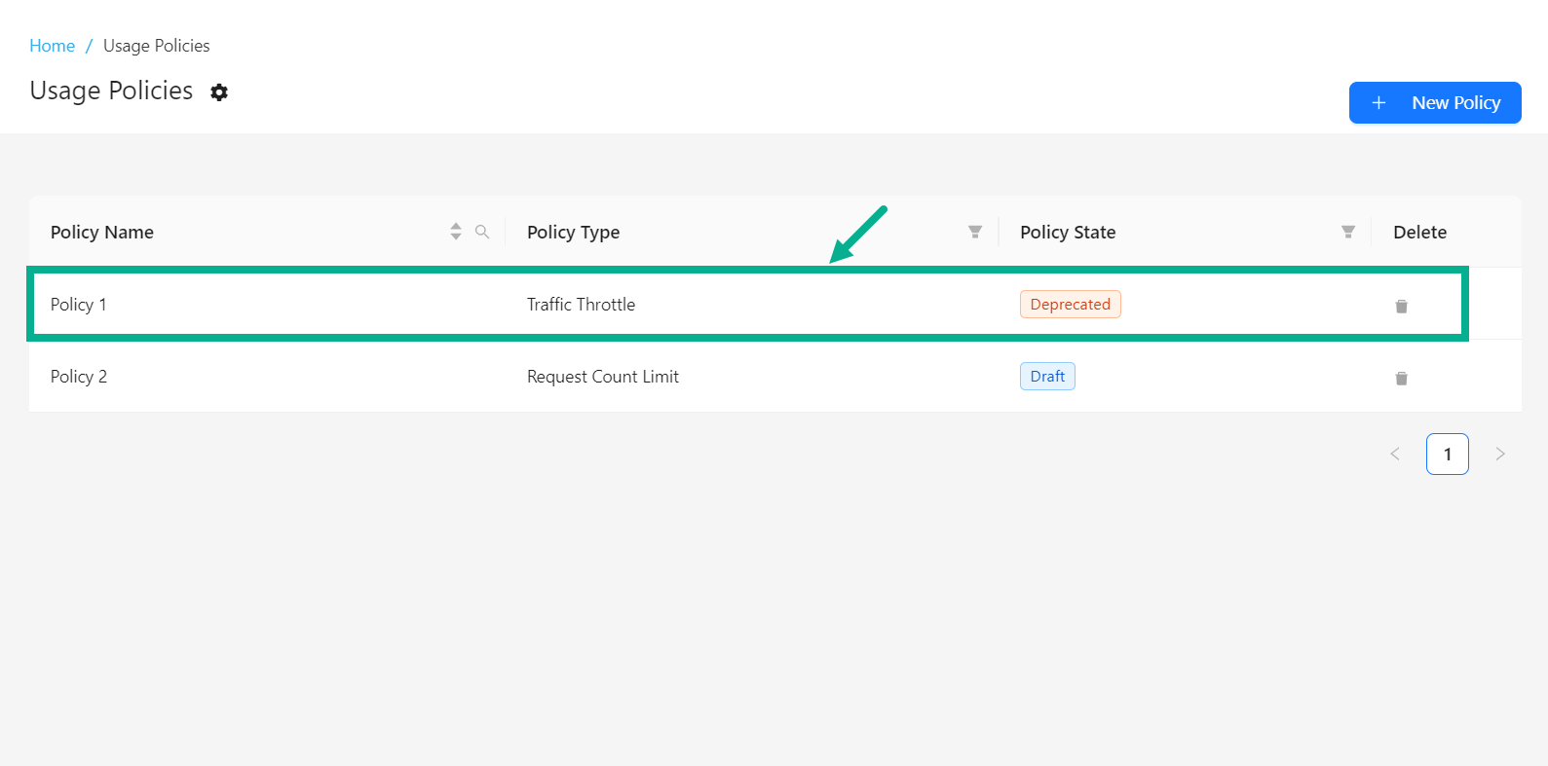Go to the next page
The width and height of the screenshot is (1548, 766).
click(x=1500, y=454)
